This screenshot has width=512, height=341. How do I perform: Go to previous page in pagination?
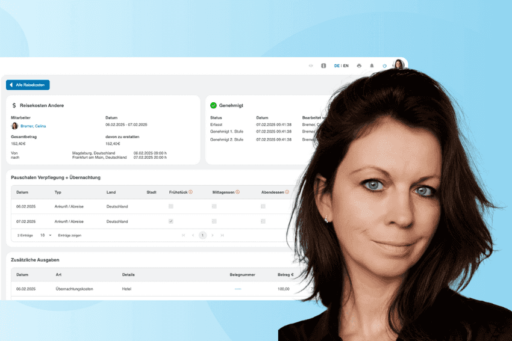click(193, 235)
